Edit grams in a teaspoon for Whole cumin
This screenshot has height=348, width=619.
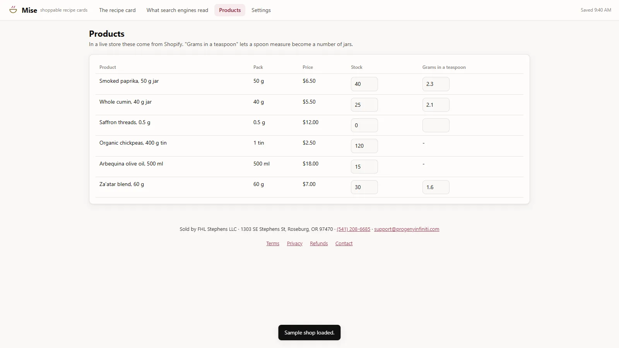coord(436,105)
